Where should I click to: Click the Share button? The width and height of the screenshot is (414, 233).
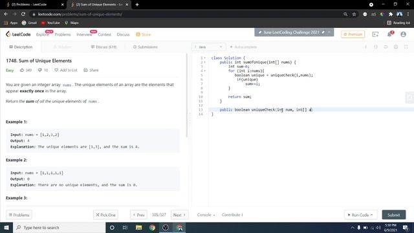click(91, 70)
